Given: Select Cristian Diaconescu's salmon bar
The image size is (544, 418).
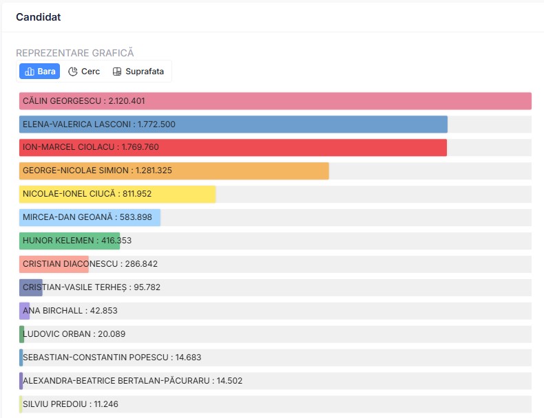Looking at the screenshot, I should [x=54, y=265].
